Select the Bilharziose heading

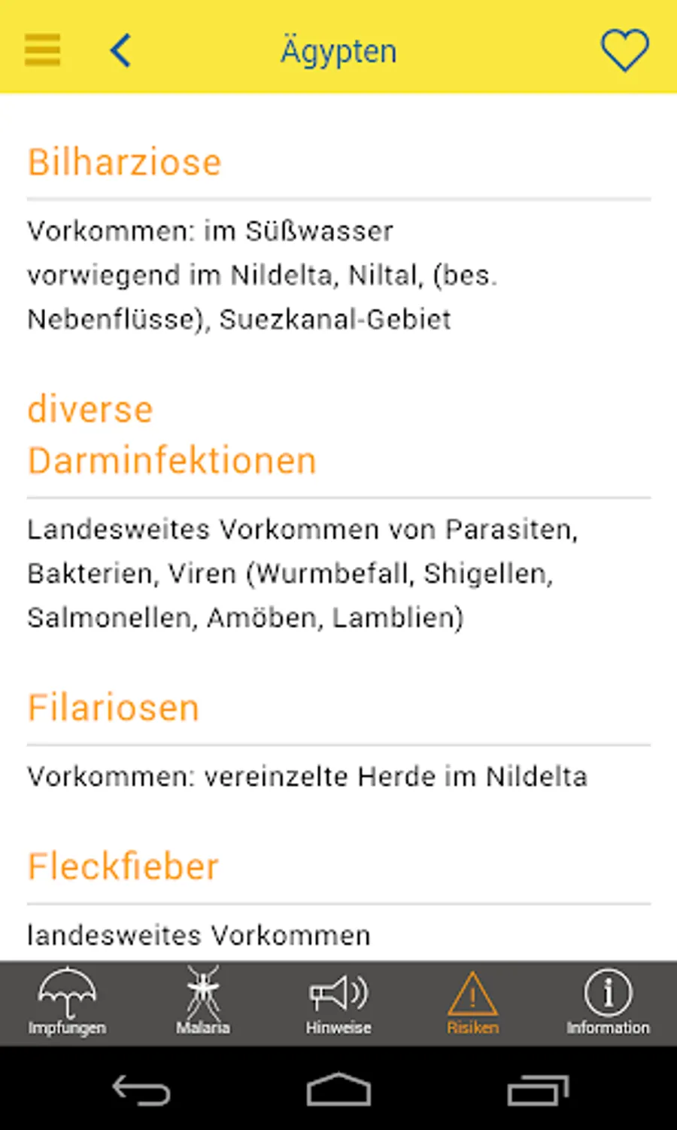pyautogui.click(x=125, y=162)
